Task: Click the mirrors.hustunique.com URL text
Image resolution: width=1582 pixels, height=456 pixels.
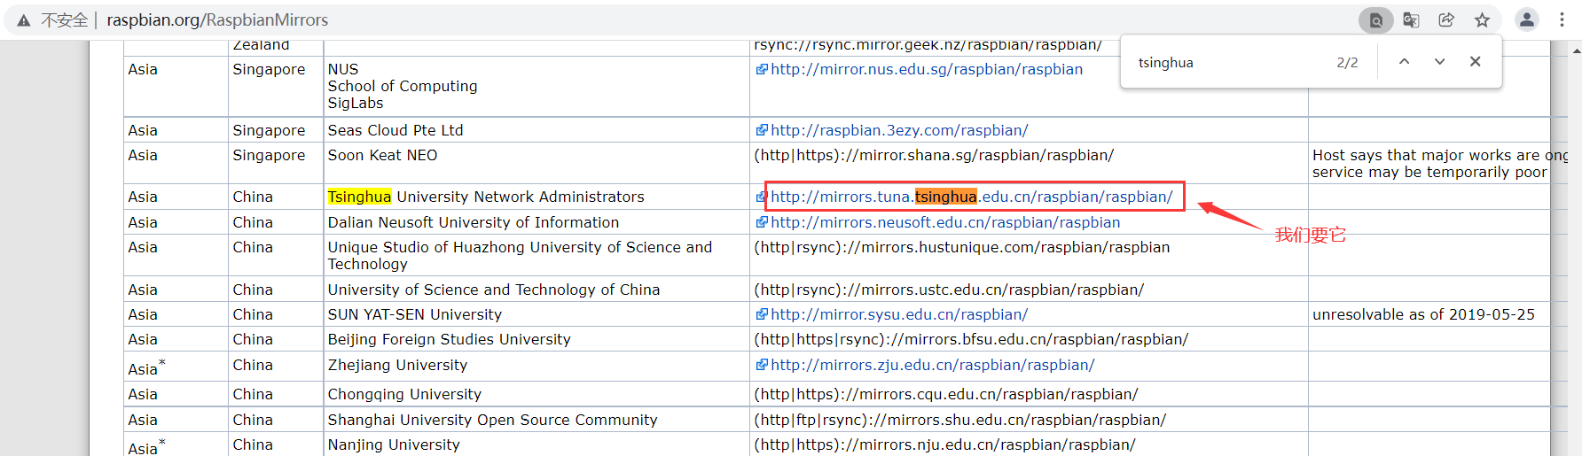Action: [x=962, y=247]
